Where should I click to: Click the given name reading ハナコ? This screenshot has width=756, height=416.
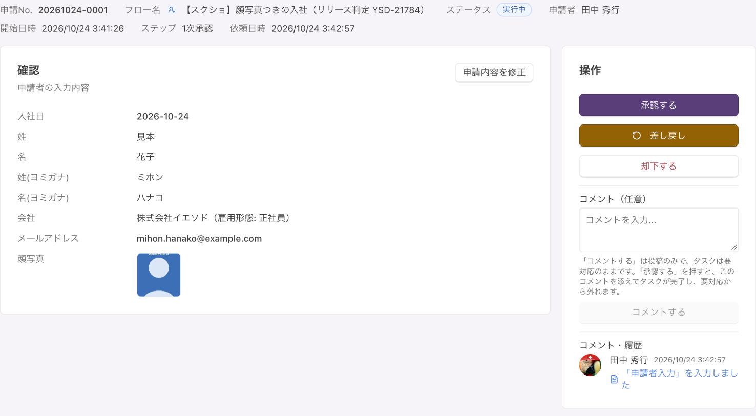pyautogui.click(x=150, y=197)
